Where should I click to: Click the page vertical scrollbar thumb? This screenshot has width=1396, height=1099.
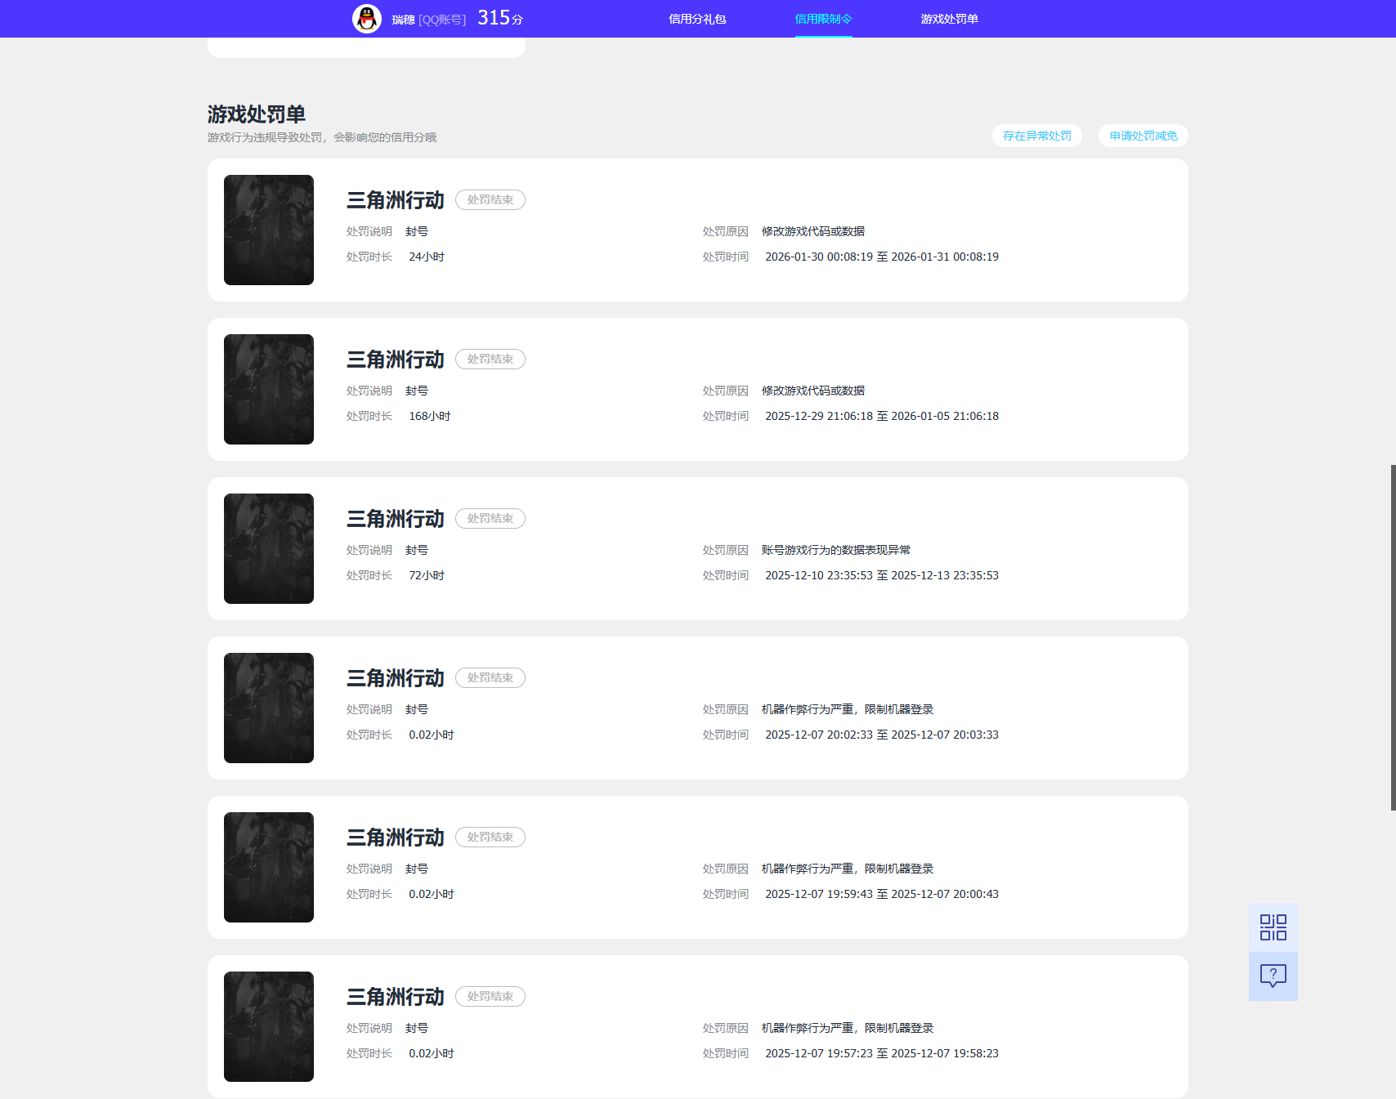[1393, 637]
